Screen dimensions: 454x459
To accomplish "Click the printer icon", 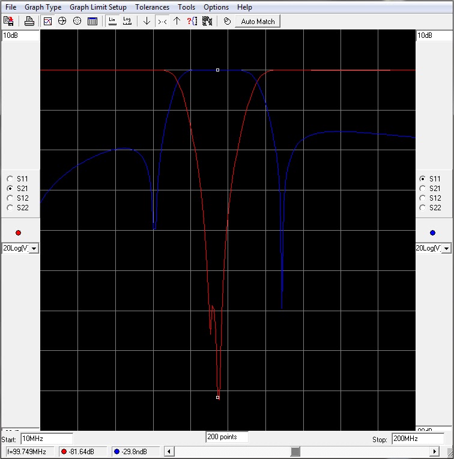I will pyautogui.click(x=29, y=21).
